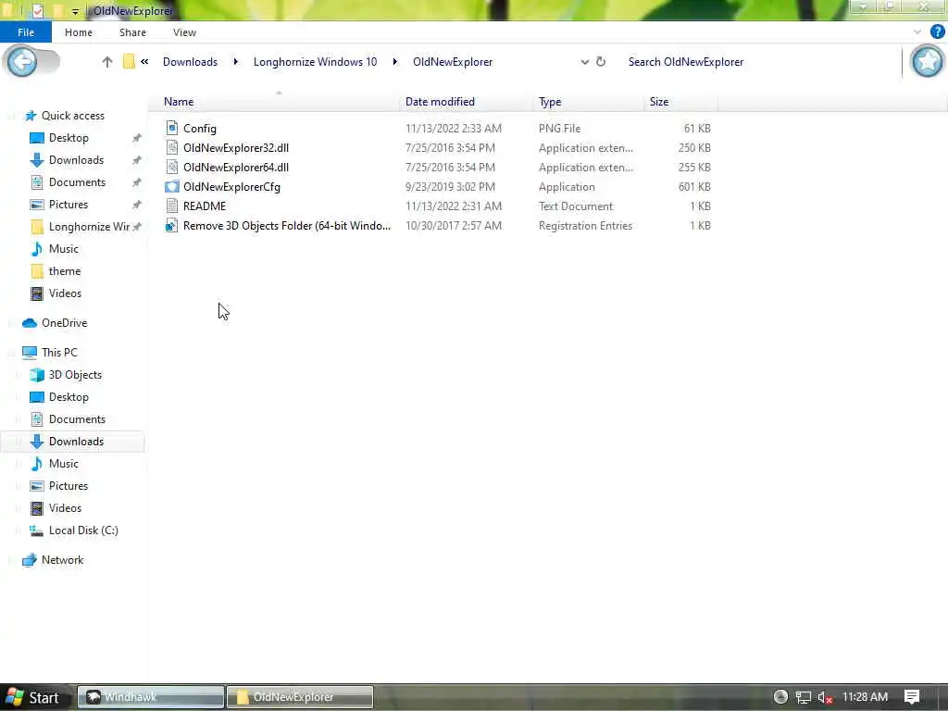948x711 pixels.
Task: Select Downloads under This PC
Action: coord(76,442)
